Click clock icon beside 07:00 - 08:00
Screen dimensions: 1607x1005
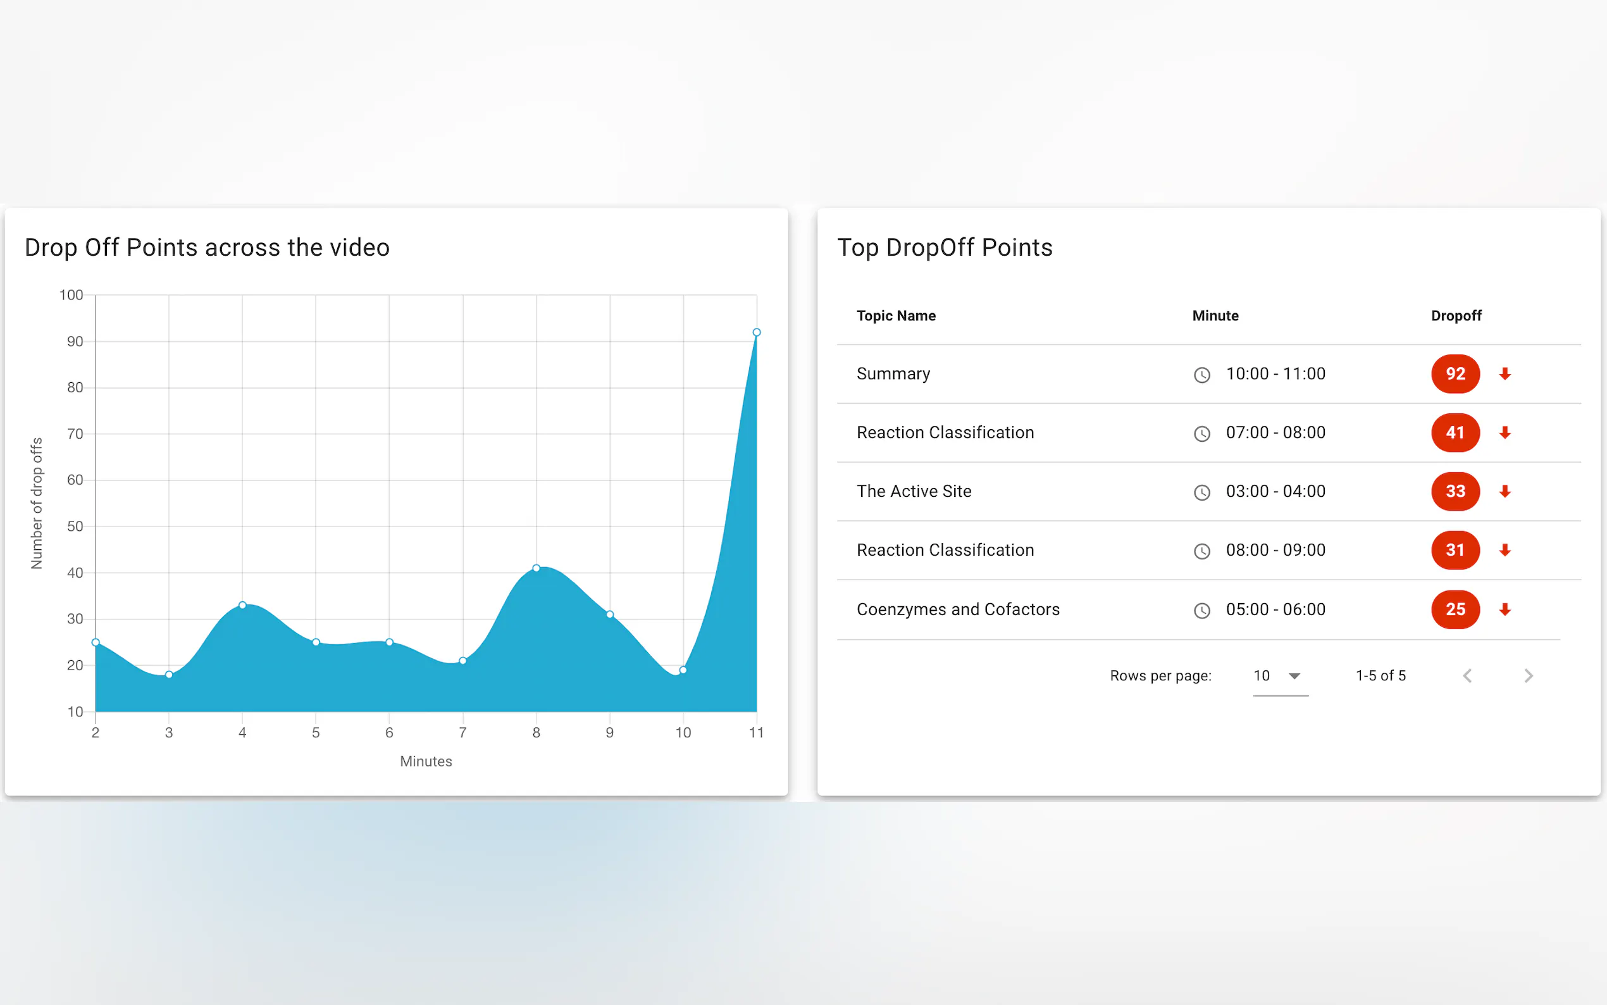tap(1201, 434)
